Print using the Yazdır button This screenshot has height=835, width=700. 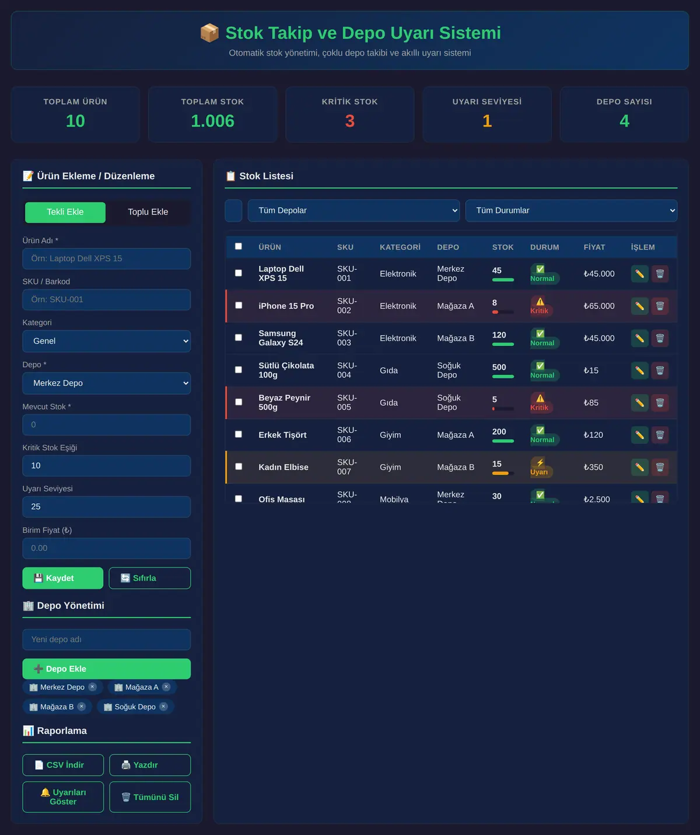[x=150, y=765]
